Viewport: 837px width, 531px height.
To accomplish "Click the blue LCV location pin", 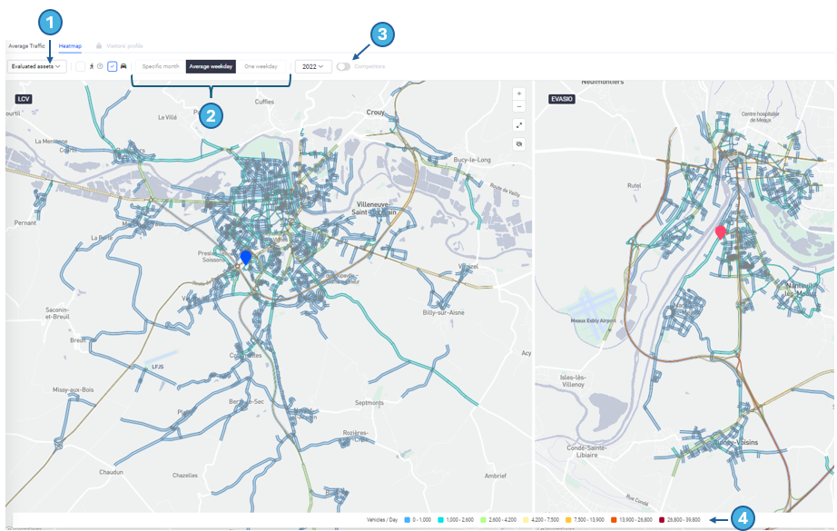I will 245,258.
